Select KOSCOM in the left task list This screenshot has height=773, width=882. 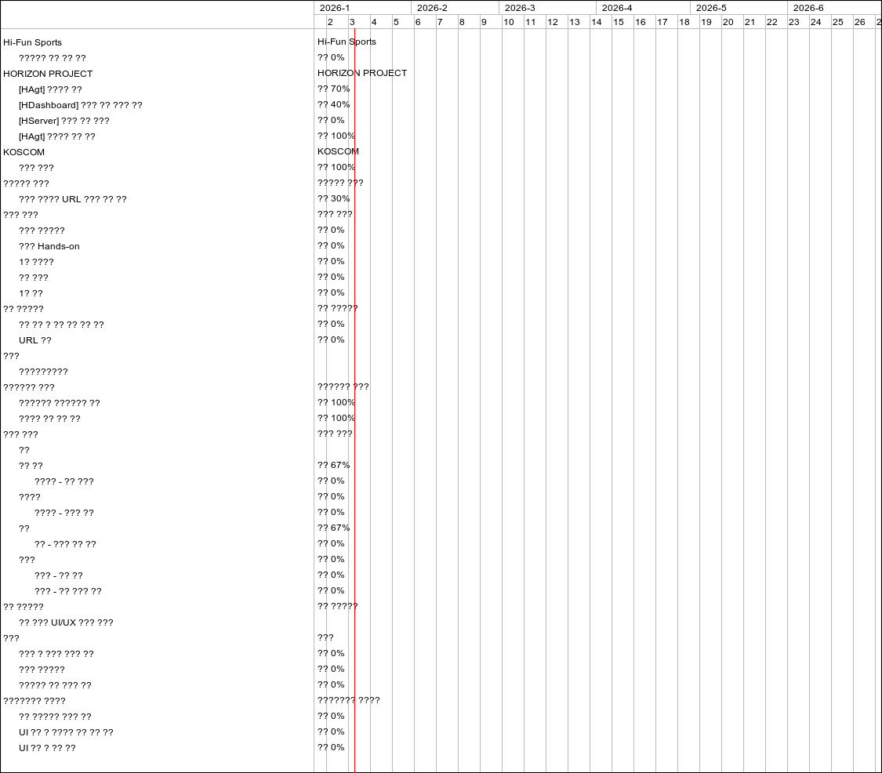pyautogui.click(x=24, y=152)
